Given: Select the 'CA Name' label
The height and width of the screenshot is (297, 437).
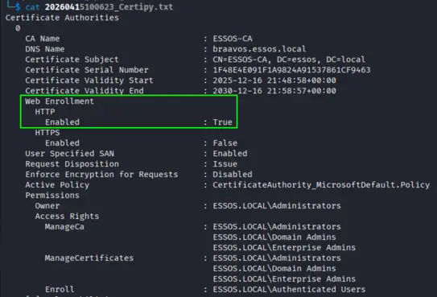Looking at the screenshot, I should (x=43, y=39).
